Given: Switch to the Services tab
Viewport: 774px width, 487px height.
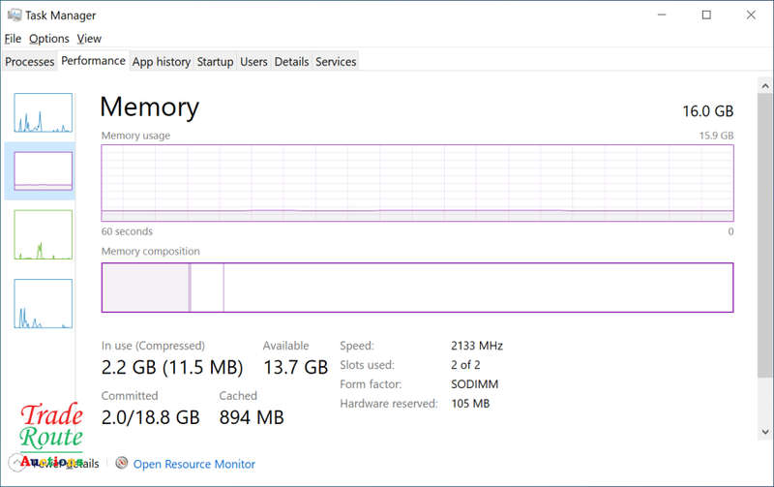Looking at the screenshot, I should tap(336, 61).
